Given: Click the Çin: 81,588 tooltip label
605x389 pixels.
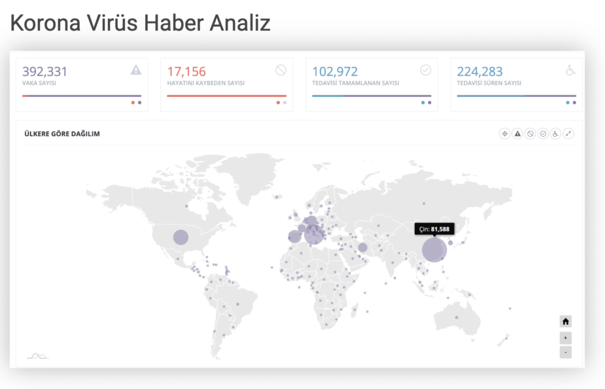Looking at the screenshot, I should (434, 229).
